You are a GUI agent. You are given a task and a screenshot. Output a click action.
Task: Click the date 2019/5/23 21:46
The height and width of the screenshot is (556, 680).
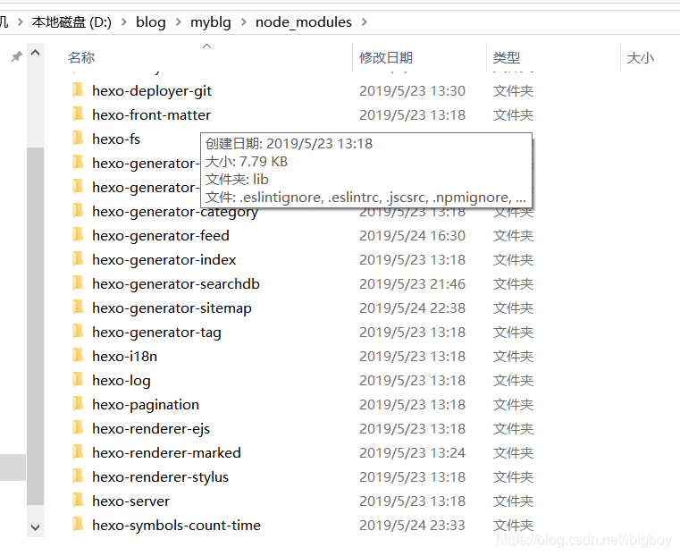412,283
